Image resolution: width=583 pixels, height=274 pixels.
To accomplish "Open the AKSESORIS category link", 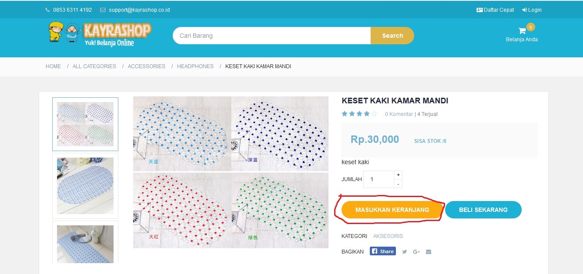I will [388, 236].
